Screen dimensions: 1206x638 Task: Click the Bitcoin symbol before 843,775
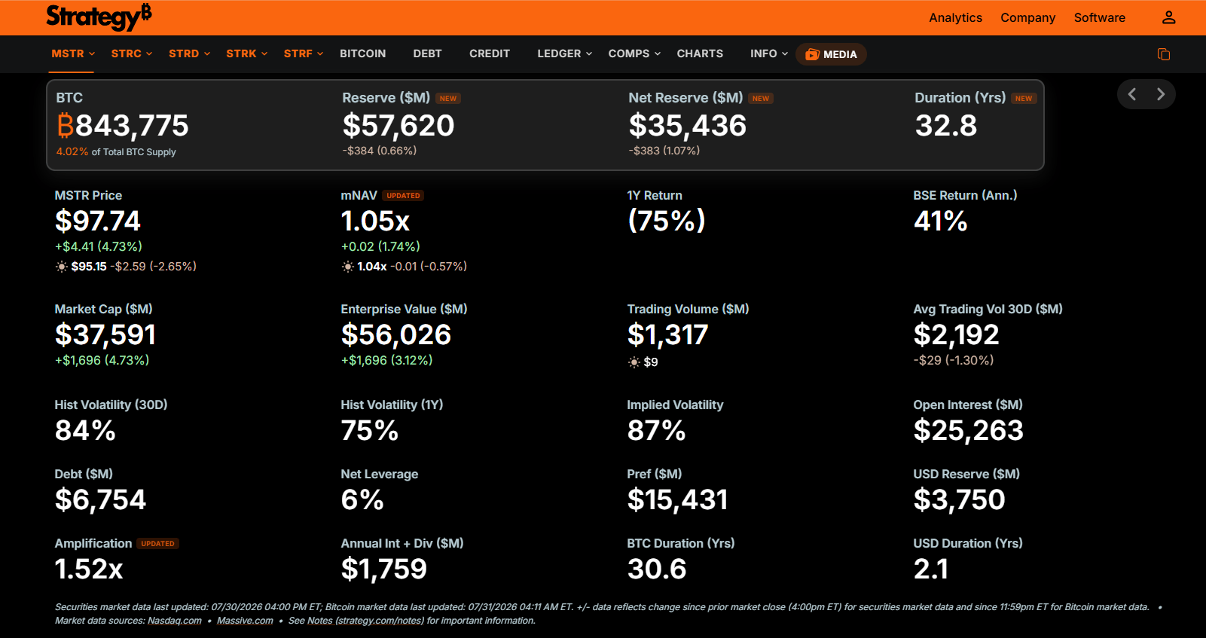(x=66, y=126)
